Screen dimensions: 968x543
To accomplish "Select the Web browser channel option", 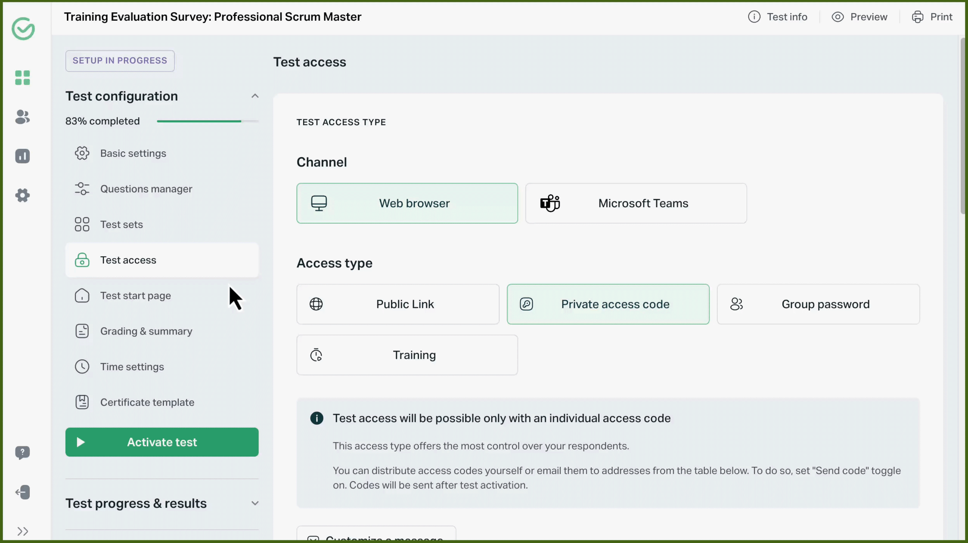I will pyautogui.click(x=407, y=203).
